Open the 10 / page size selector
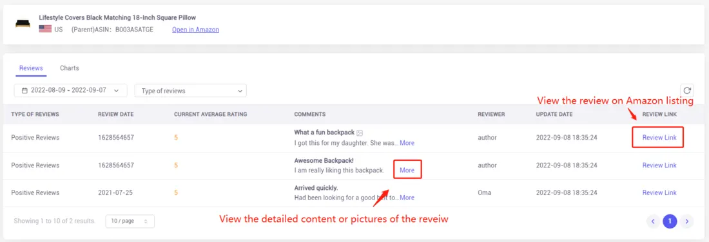 coord(130,221)
